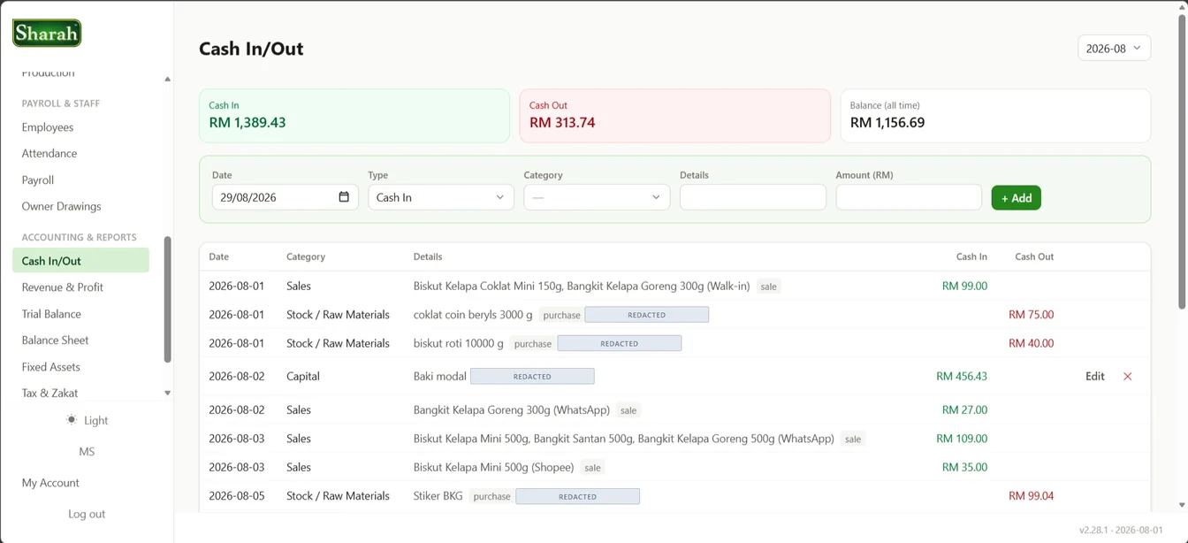Click the RM 27.00 amount
Screen dimensions: 1188x543
click(x=964, y=410)
